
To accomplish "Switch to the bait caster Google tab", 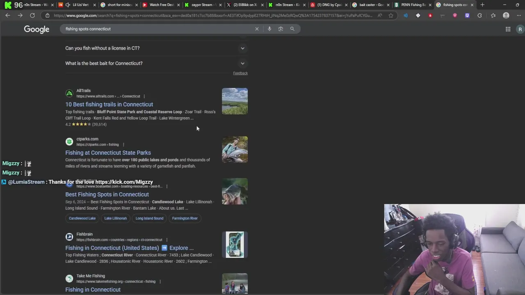I will pyautogui.click(x=371, y=5).
